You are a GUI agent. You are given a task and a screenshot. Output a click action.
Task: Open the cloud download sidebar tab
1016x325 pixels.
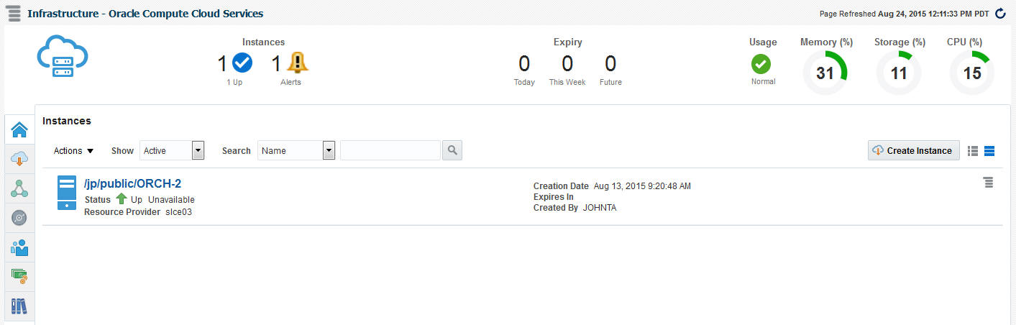coord(19,160)
